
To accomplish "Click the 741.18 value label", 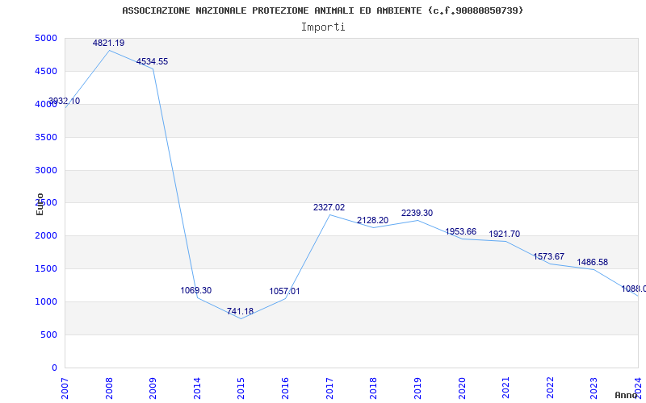I will pyautogui.click(x=240, y=311).
